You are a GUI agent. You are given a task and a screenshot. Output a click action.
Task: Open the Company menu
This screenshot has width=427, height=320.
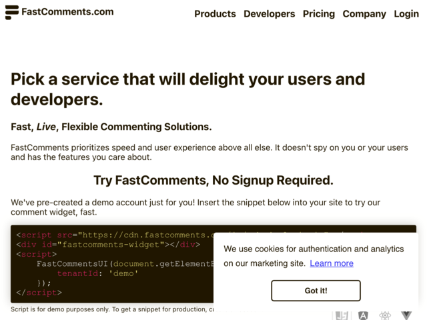tap(364, 13)
